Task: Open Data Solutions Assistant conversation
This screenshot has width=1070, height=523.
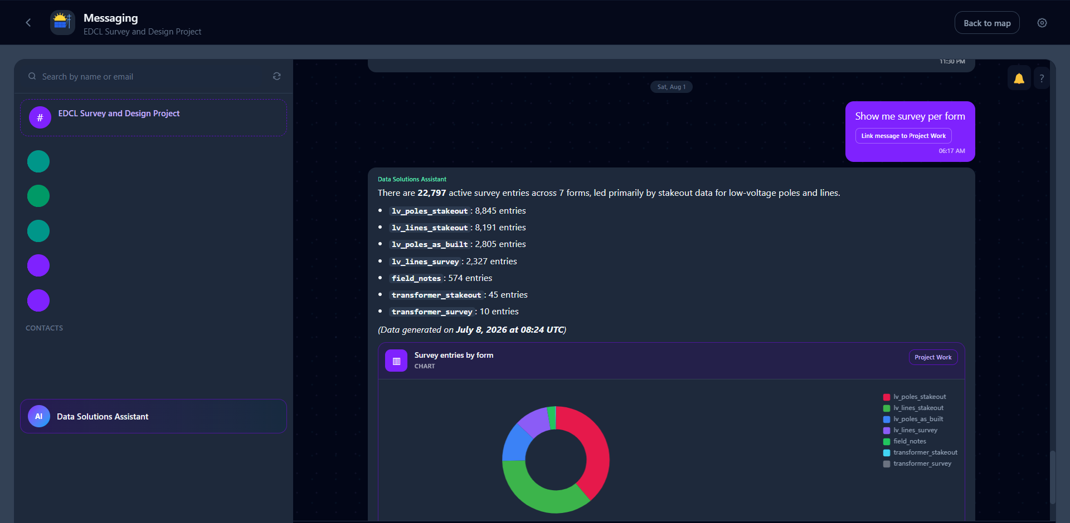Action: tap(154, 416)
